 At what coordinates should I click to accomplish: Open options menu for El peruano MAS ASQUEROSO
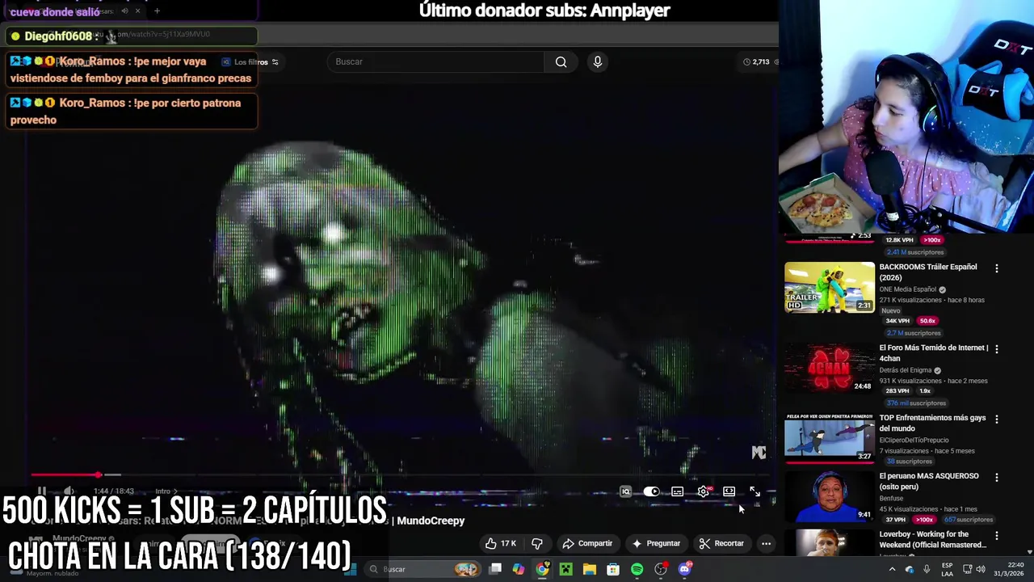point(996,477)
